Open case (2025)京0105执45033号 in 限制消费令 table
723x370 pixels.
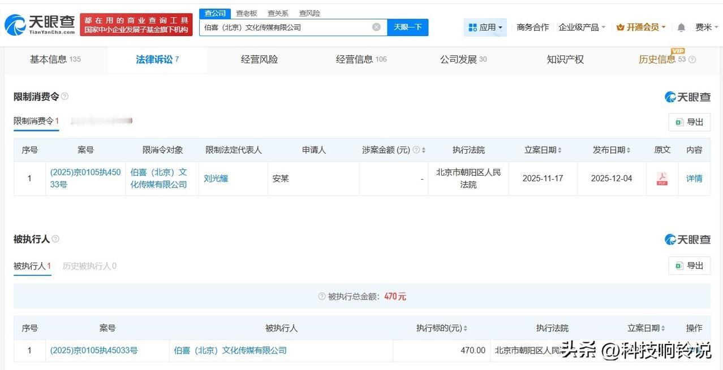[85, 179]
